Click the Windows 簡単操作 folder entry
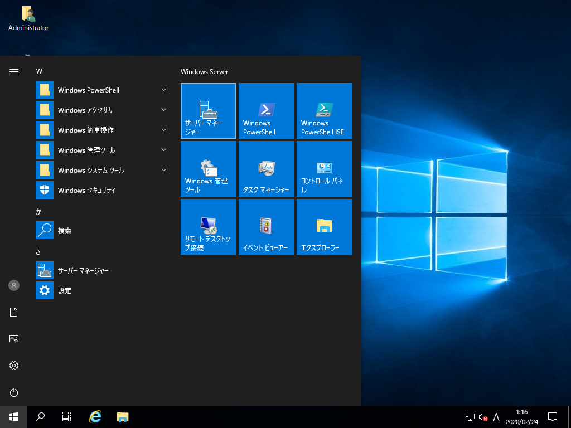This screenshot has height=428, width=571. 103,130
